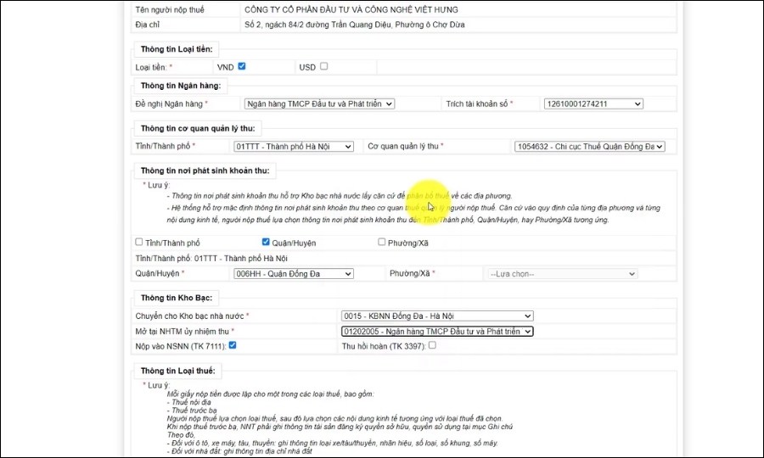
Task: Open the Chuyển cho Kho bạc nhà nước dropdown
Action: [x=436, y=316]
